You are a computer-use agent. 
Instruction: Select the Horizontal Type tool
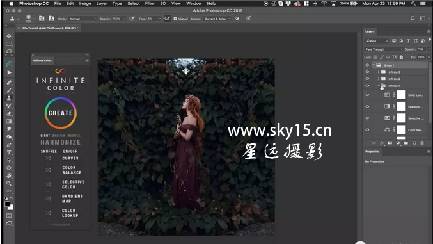pyautogui.click(x=9, y=152)
